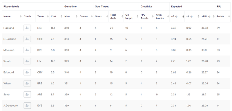
Task: Click the Comb column header
Action: pyautogui.click(x=27, y=16)
